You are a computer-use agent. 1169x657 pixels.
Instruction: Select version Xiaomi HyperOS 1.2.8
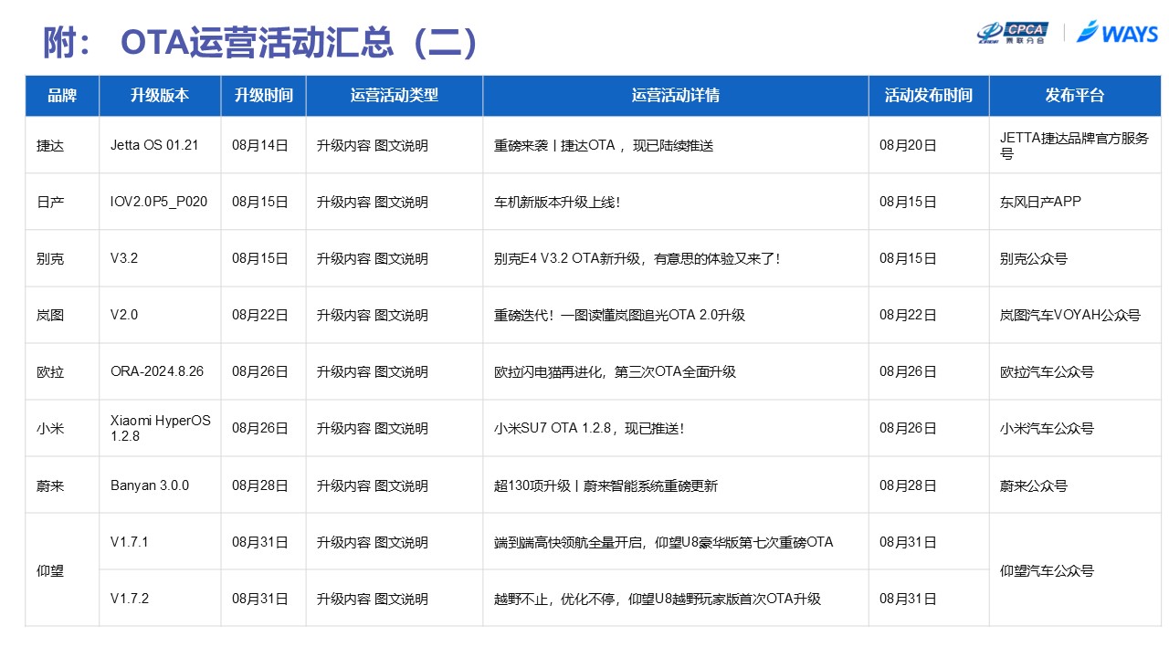[161, 428]
